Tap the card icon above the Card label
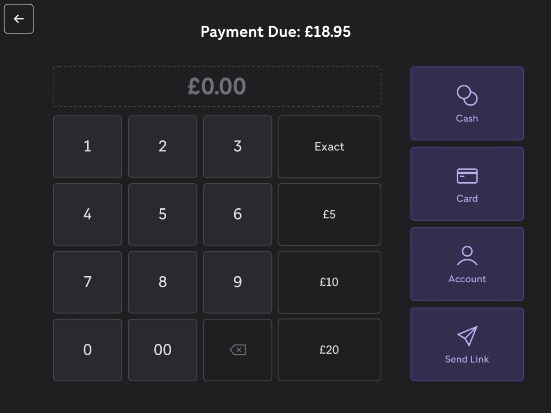This screenshot has height=413, width=551. point(467,176)
